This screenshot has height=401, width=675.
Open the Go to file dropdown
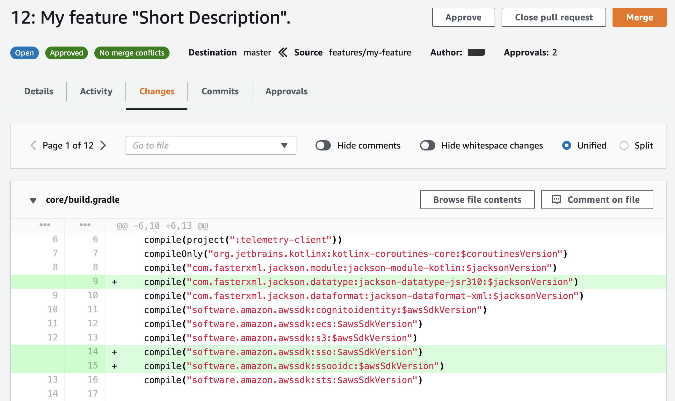(285, 145)
